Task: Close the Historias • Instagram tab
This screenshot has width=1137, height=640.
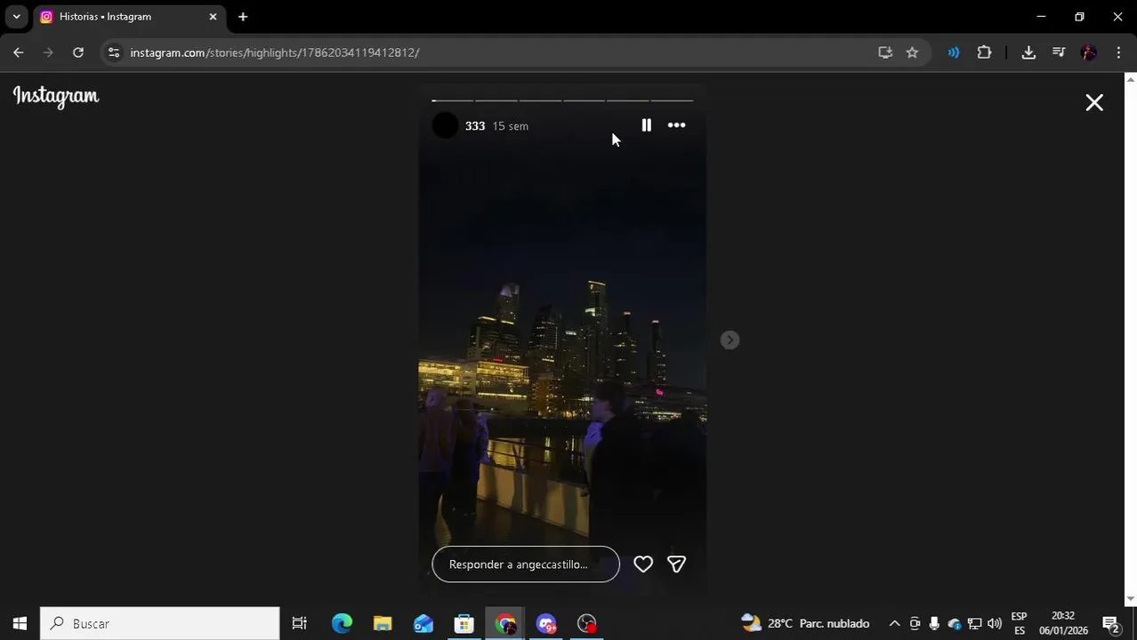Action: click(x=213, y=17)
